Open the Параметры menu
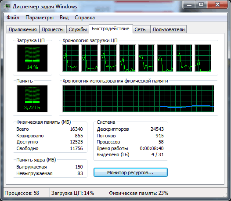The image size is (231, 201). pos(40,18)
